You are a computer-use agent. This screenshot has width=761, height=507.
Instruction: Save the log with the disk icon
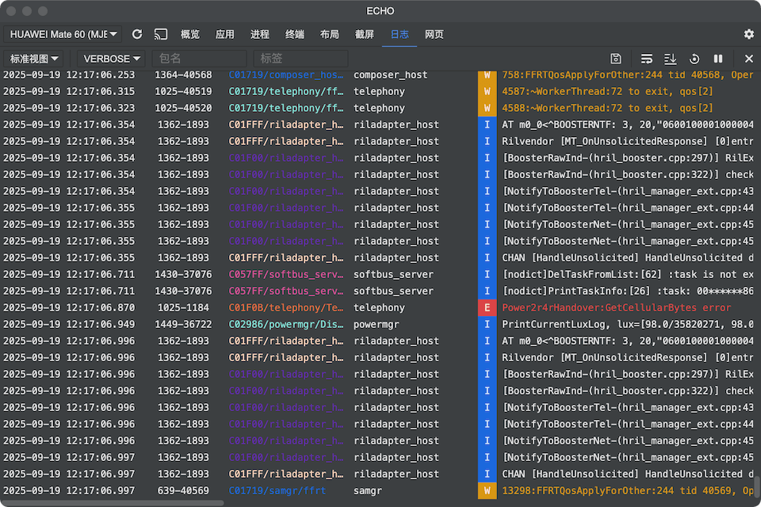point(616,59)
